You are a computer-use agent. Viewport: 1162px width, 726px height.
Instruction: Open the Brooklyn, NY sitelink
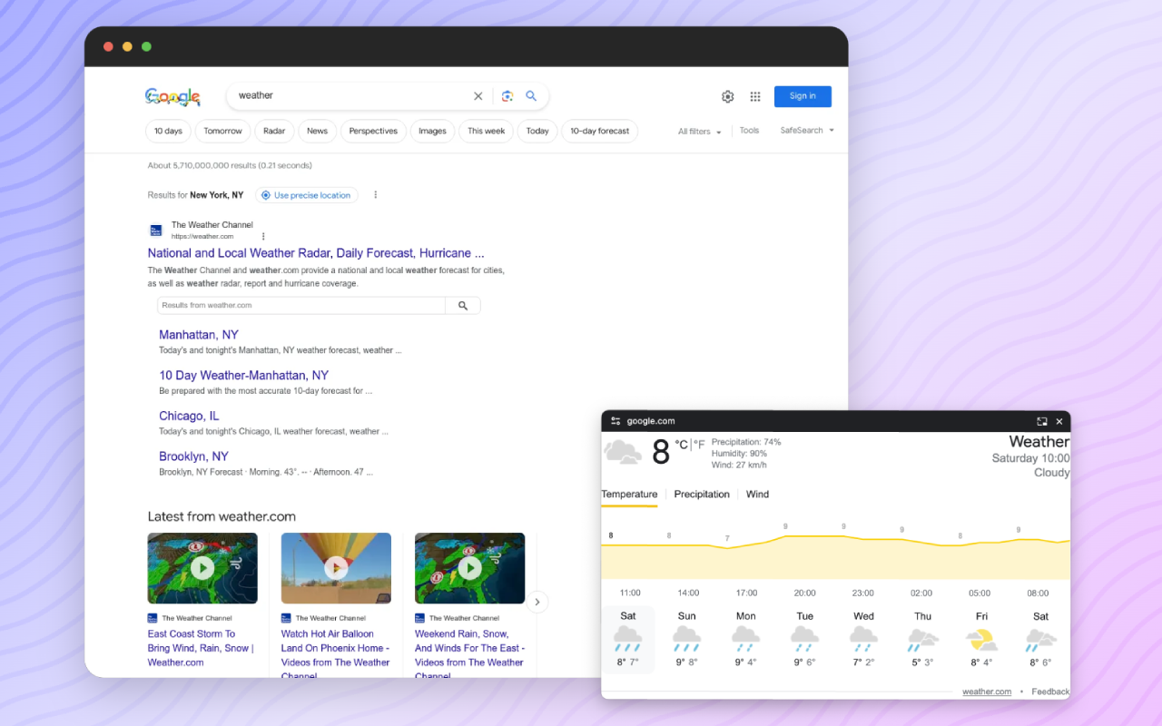[193, 456]
